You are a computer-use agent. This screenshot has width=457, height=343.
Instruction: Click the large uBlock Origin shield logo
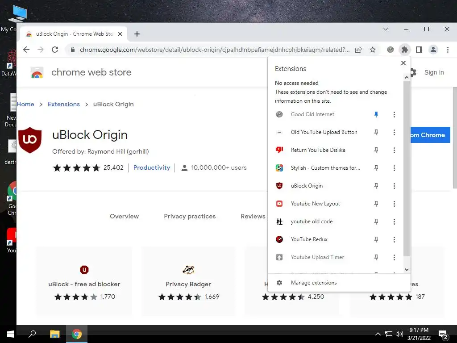[x=30, y=140]
